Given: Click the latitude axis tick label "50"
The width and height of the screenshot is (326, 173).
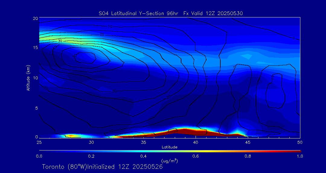Looking at the screenshot, I should [300, 142].
